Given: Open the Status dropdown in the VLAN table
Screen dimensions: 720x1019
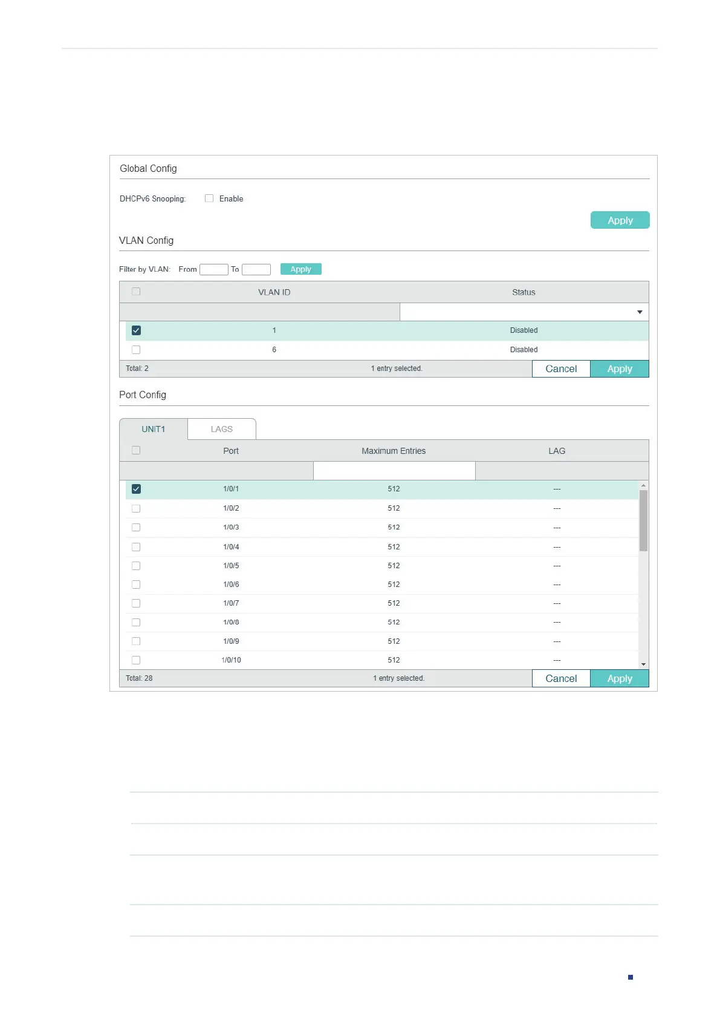Looking at the screenshot, I should 524,312.
